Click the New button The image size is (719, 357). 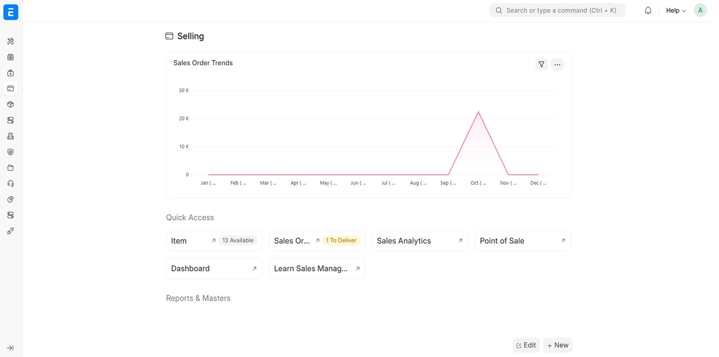pos(558,345)
